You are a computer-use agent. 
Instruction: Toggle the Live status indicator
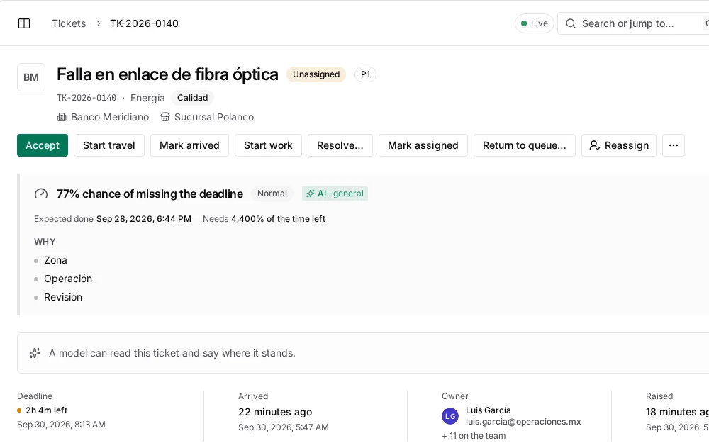pos(535,23)
